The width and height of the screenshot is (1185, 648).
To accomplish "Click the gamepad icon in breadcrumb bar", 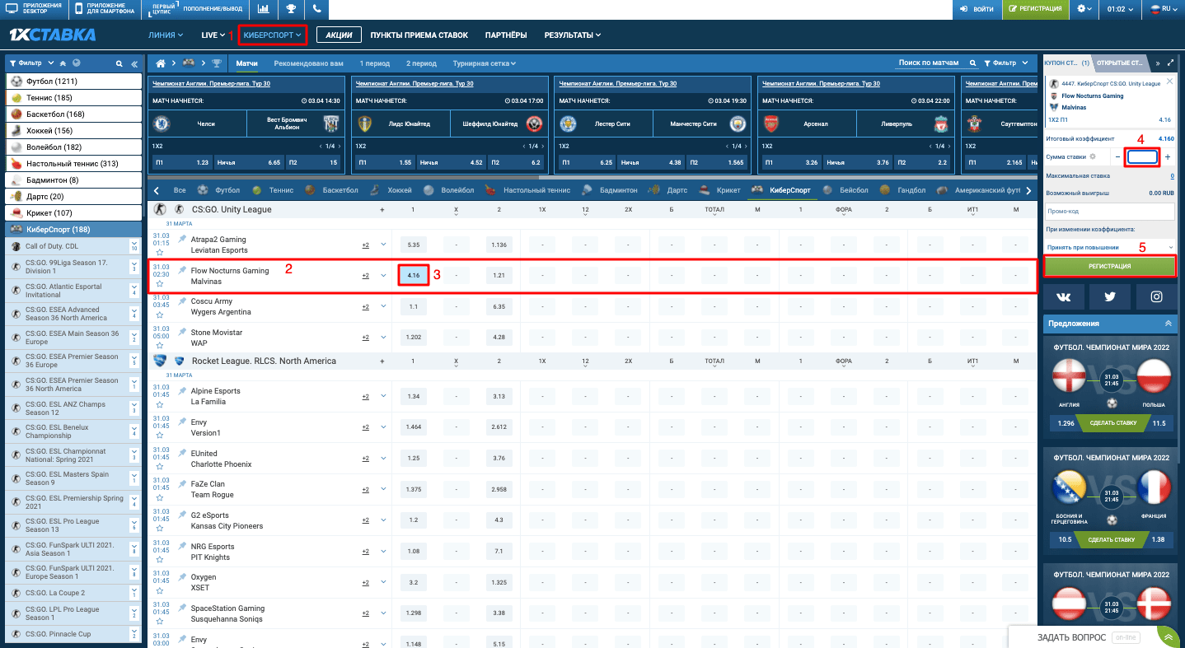I will (189, 63).
